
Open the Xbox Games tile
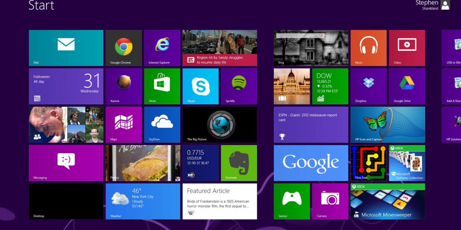292,202
